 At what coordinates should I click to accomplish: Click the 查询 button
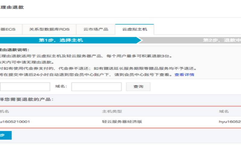(x=138, y=87)
